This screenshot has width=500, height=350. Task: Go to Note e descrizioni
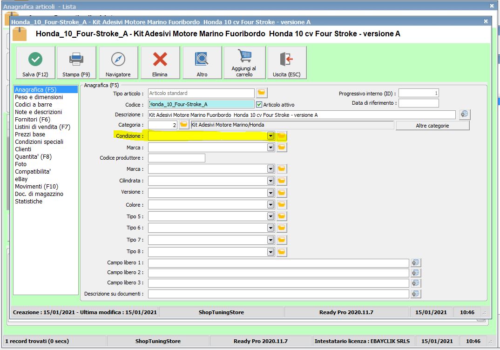(38, 112)
